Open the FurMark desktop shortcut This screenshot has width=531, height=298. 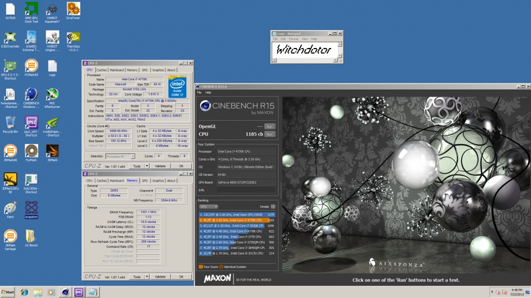(x=31, y=151)
